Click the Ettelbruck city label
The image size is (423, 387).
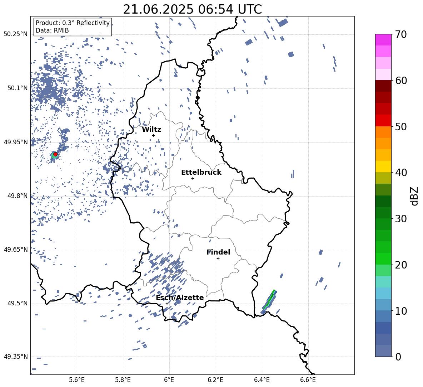[x=201, y=173]
